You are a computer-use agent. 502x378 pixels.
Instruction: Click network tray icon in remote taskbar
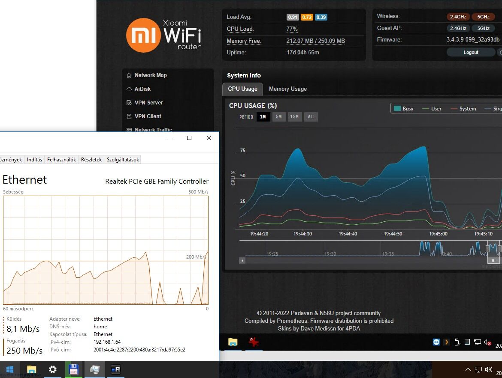pyautogui.click(x=478, y=342)
